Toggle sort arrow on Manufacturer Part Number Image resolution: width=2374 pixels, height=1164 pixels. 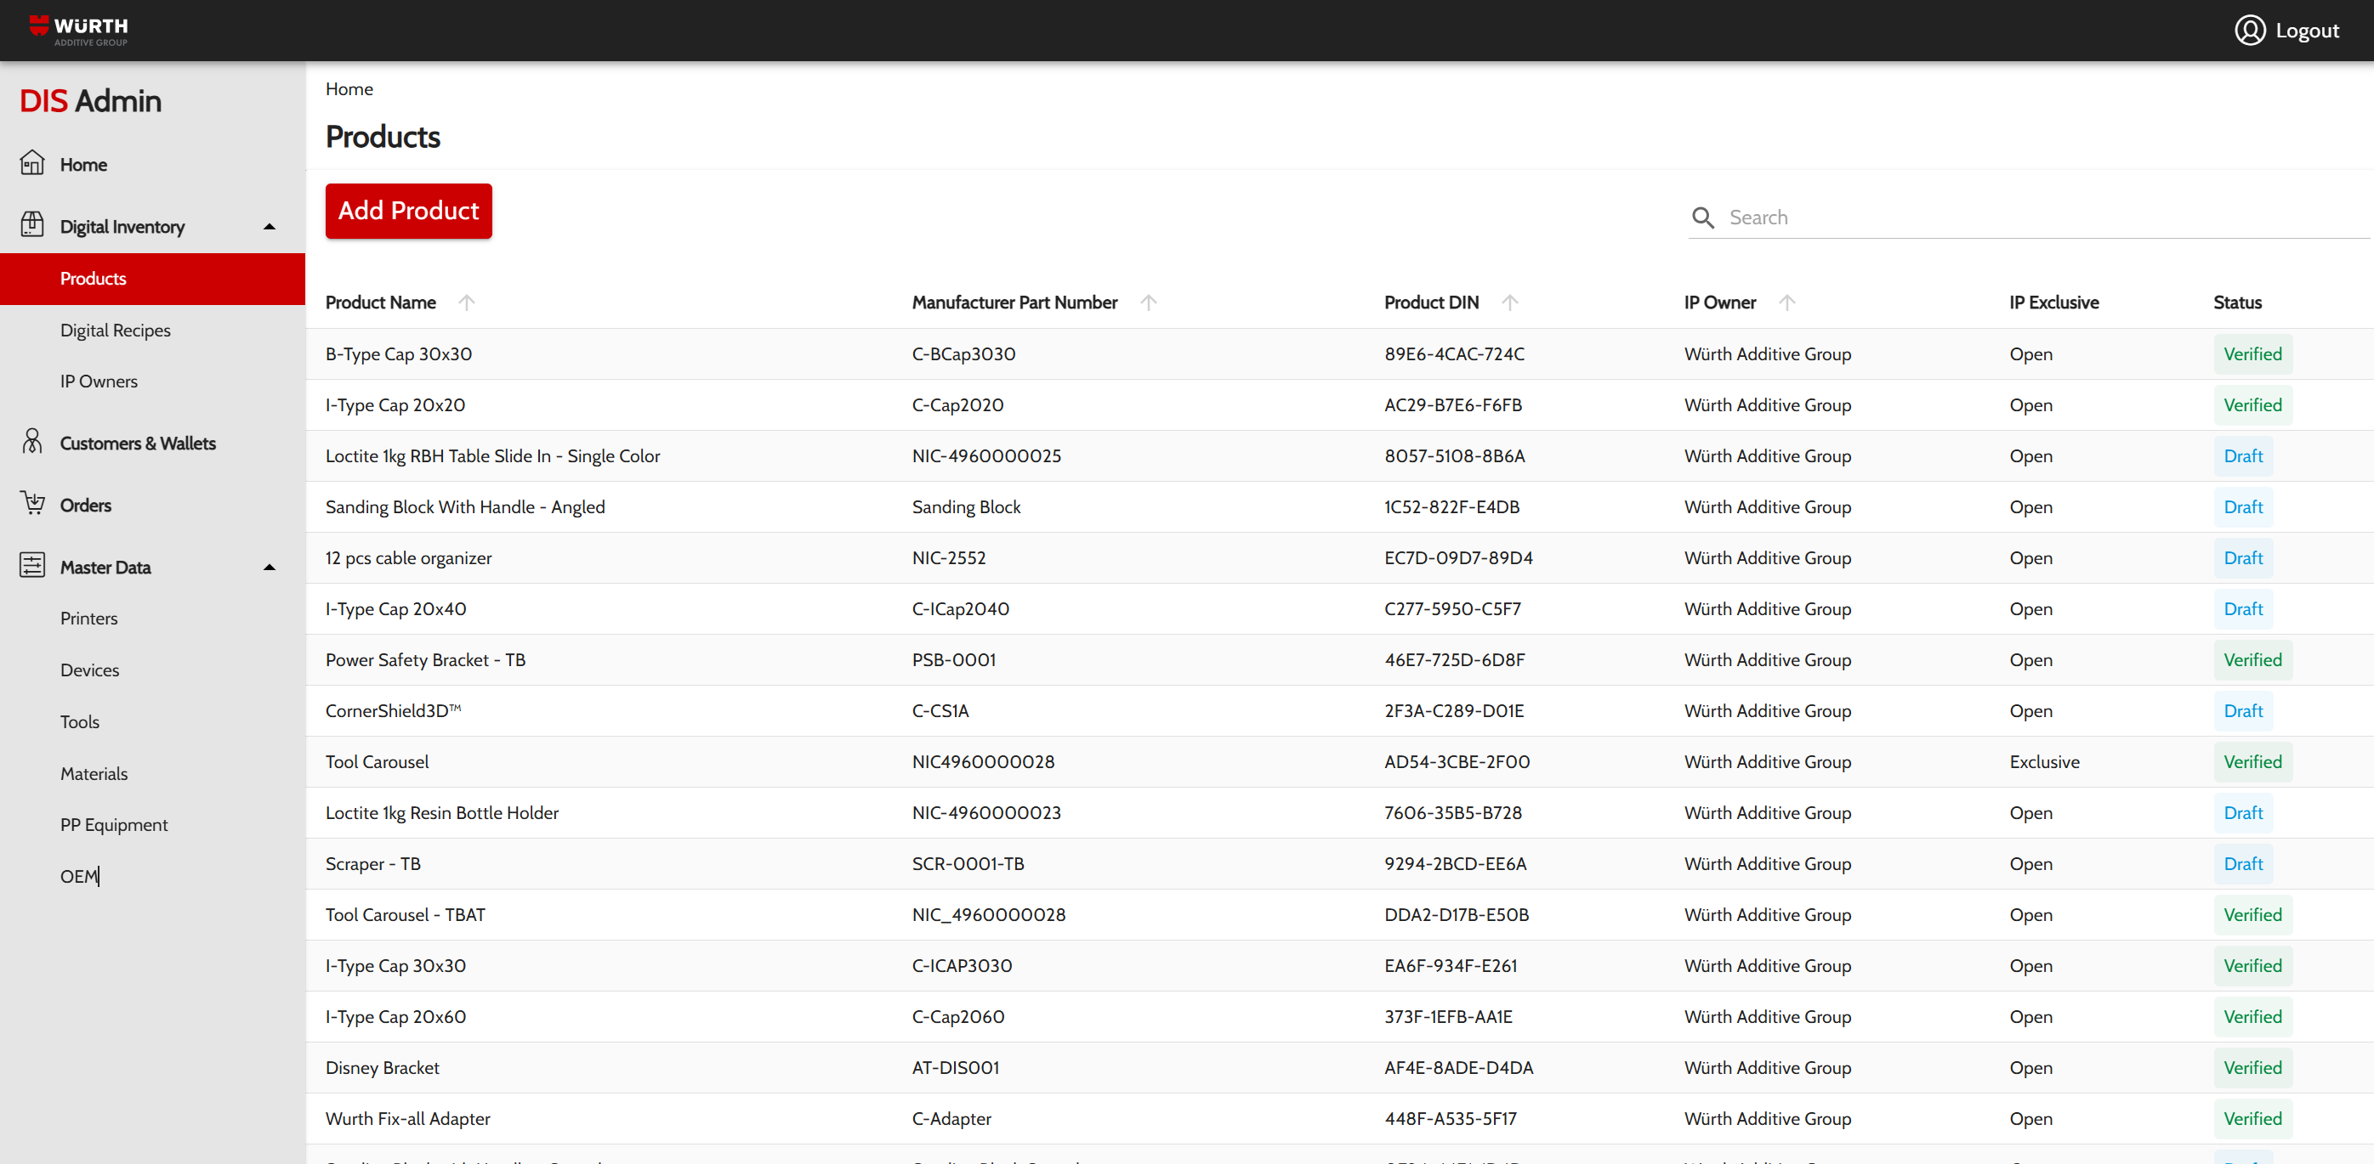tap(1147, 303)
